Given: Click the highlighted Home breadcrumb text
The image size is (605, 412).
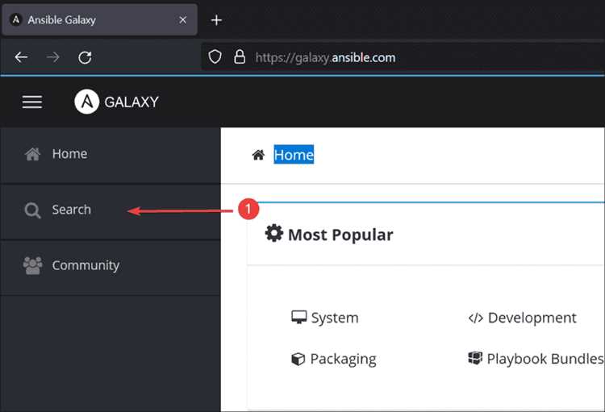Looking at the screenshot, I should (294, 155).
